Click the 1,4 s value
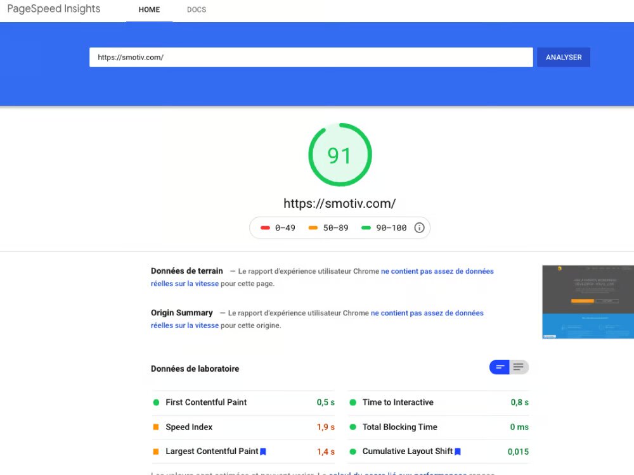This screenshot has height=475, width=634. [325, 452]
